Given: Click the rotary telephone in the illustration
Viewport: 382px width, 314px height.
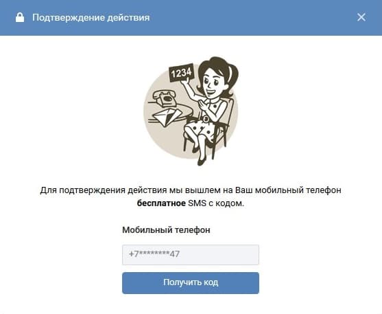Looking at the screenshot, I should point(165,98).
